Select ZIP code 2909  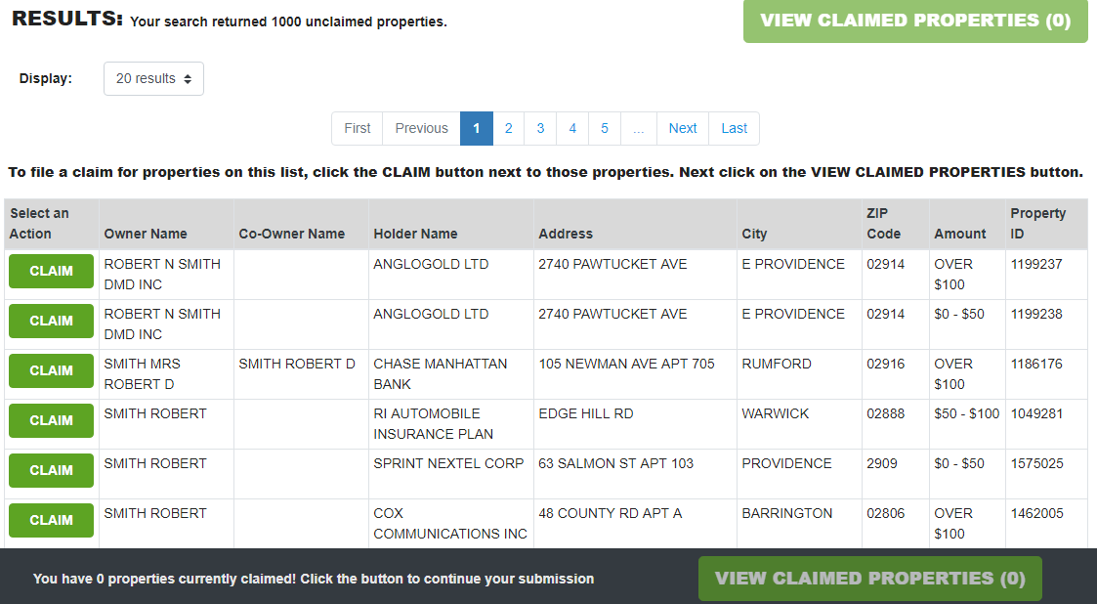[881, 463]
